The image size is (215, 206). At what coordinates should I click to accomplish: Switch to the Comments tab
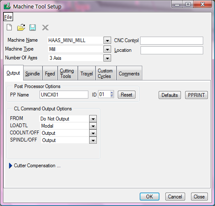click(x=129, y=73)
